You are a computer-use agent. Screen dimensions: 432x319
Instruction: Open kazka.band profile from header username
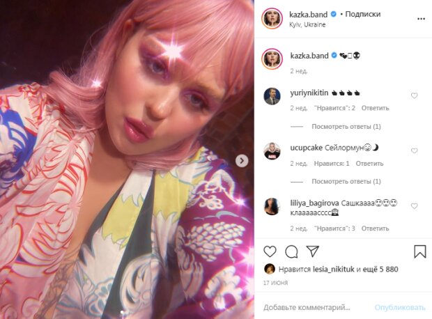[308, 15]
